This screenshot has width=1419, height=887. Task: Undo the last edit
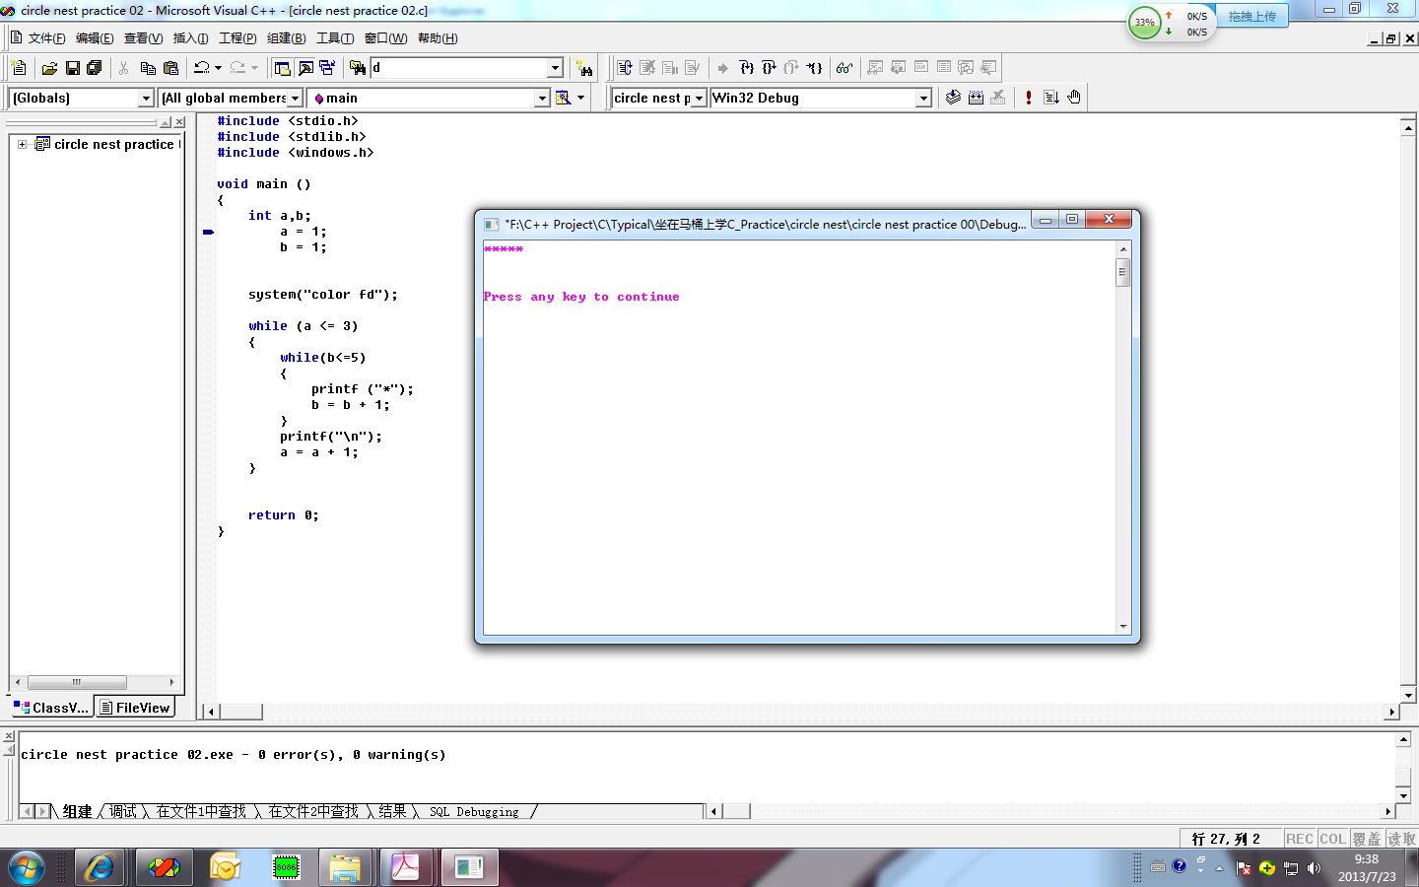[x=202, y=68]
